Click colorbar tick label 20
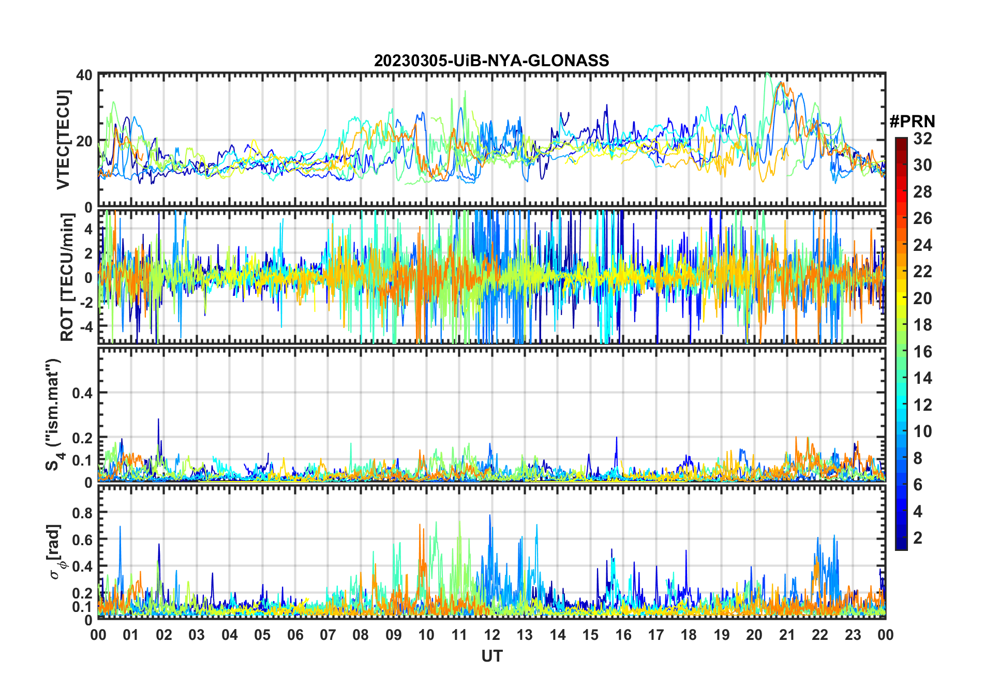This screenshot has height=688, width=984. point(922,298)
